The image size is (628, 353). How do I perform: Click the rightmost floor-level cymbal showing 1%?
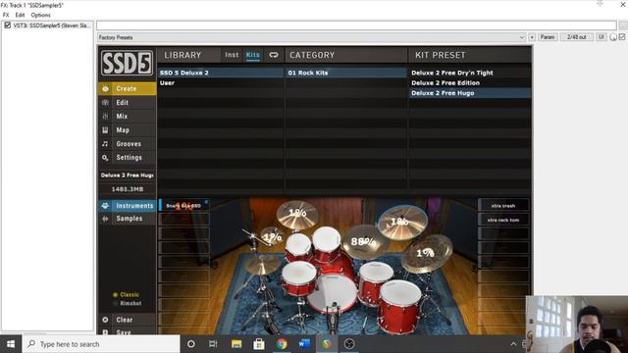pos(427,254)
